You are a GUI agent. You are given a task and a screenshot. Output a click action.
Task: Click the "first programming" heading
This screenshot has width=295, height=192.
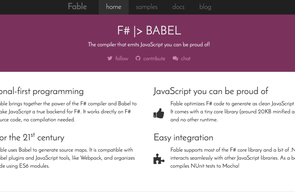pyautogui.click(x=42, y=91)
